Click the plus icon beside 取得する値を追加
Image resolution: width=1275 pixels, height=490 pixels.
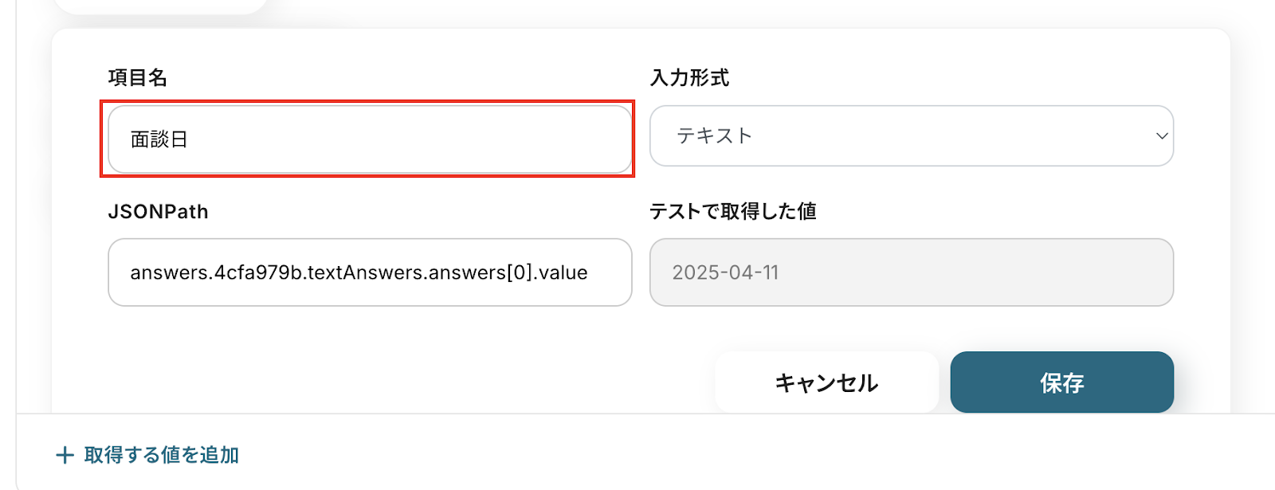tap(65, 455)
